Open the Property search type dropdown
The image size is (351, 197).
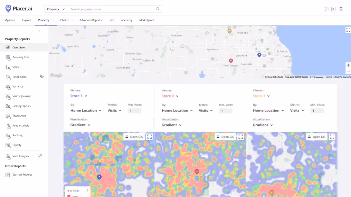tap(56, 9)
